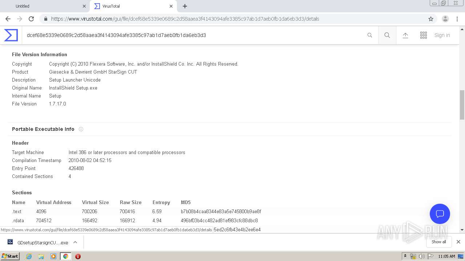Launch Internet Explorer from taskbar

tap(29, 256)
